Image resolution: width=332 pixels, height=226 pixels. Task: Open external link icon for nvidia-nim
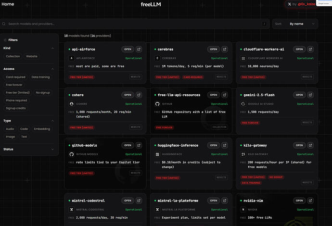coord(310,201)
